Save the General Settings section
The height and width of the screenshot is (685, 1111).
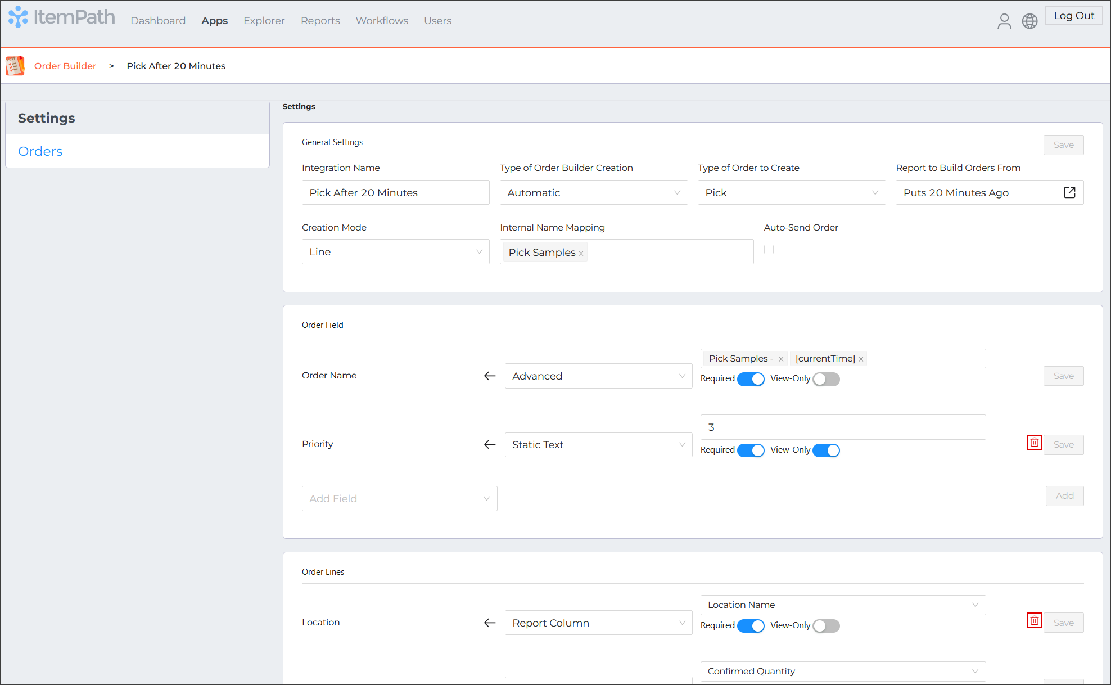tap(1063, 145)
